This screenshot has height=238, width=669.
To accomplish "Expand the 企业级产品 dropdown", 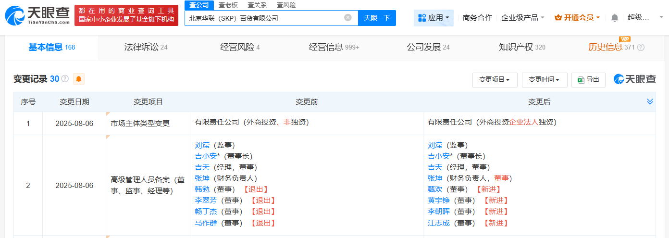I will pyautogui.click(x=523, y=18).
